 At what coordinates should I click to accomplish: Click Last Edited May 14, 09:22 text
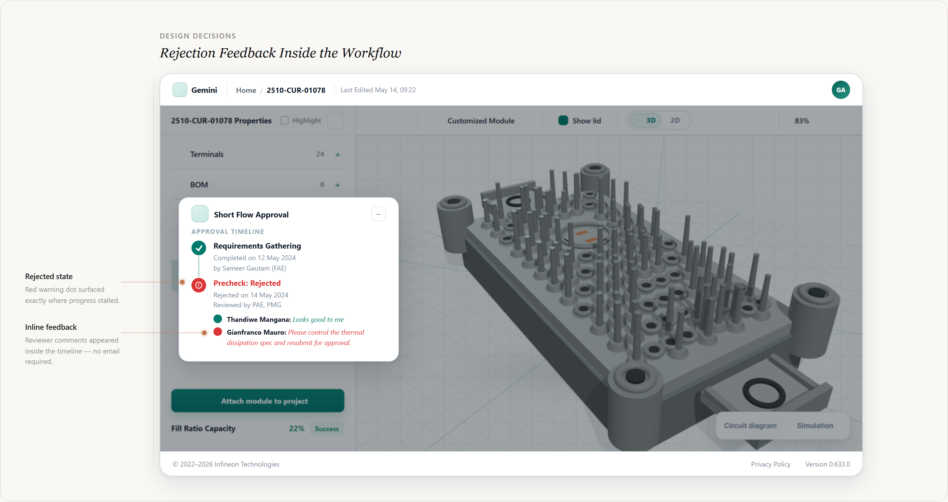pos(378,90)
